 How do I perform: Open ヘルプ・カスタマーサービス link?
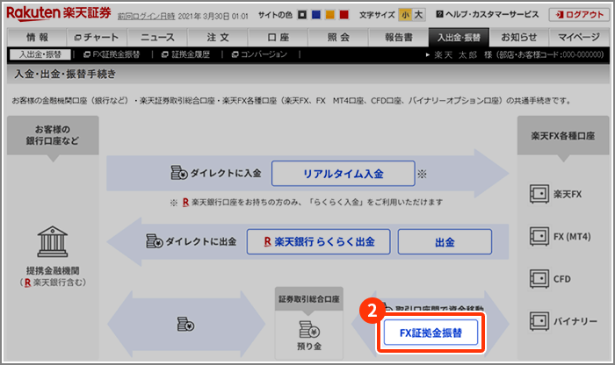(488, 15)
